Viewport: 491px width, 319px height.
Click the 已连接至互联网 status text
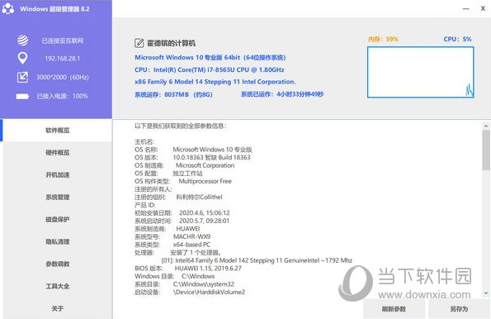pos(63,40)
